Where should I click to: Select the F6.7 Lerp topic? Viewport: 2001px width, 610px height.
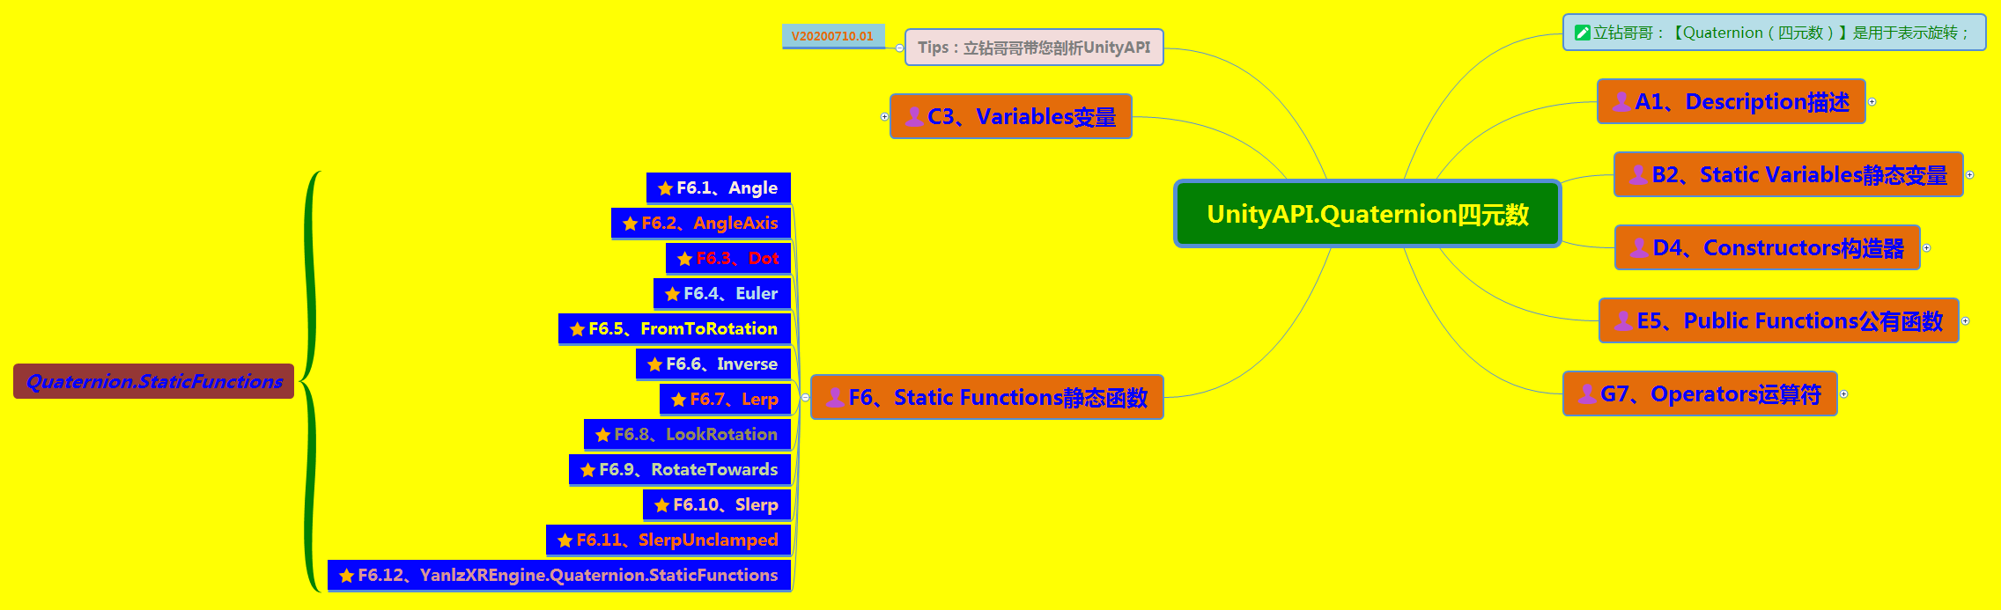pyautogui.click(x=725, y=400)
